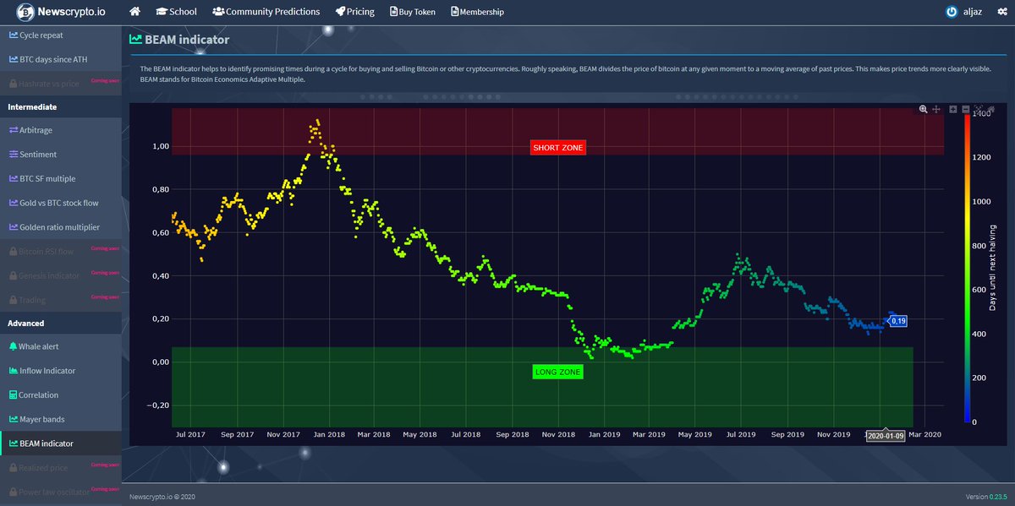
Task: Open the Inflow Indicator page
Action: click(61, 371)
